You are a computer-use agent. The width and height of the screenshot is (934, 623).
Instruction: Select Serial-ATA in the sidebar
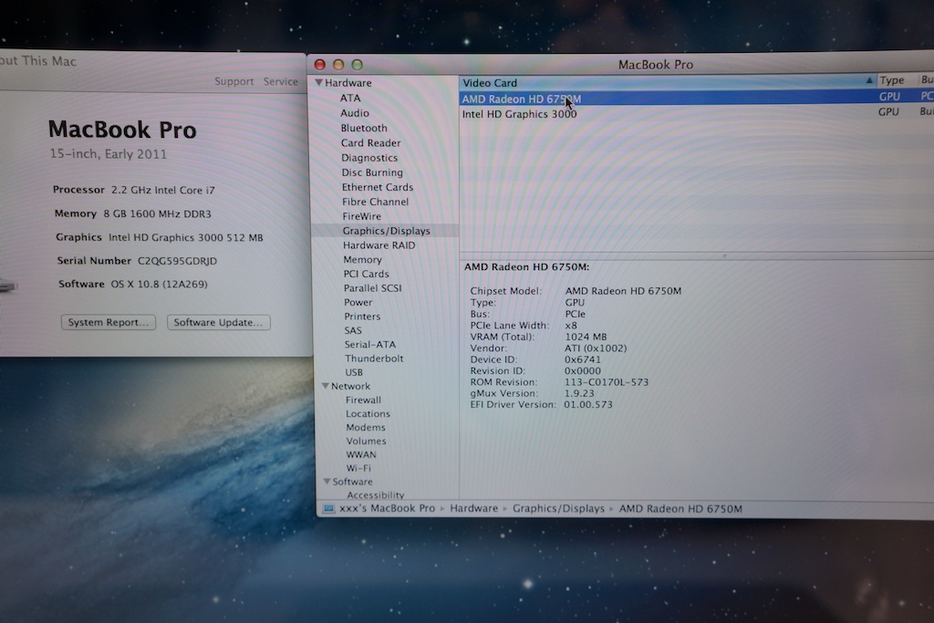(370, 344)
